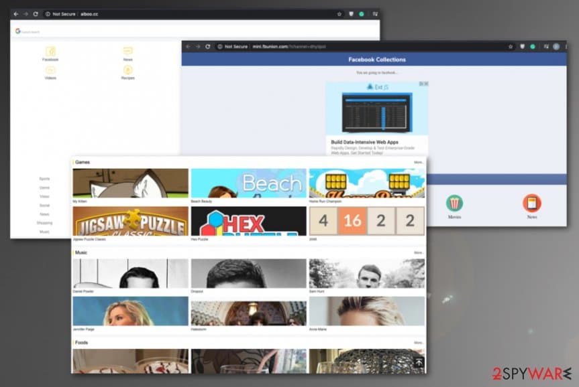Click the News shortcut icon on alboo.cc

pos(127,51)
